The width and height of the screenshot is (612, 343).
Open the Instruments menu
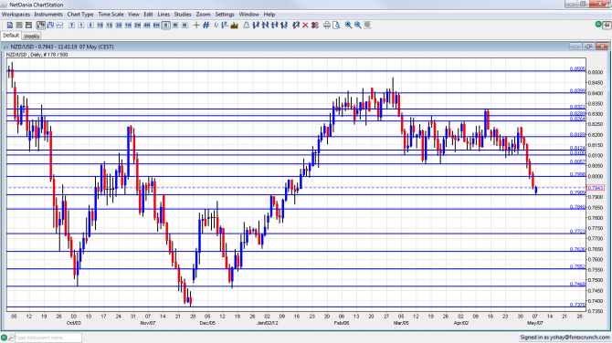click(x=48, y=15)
